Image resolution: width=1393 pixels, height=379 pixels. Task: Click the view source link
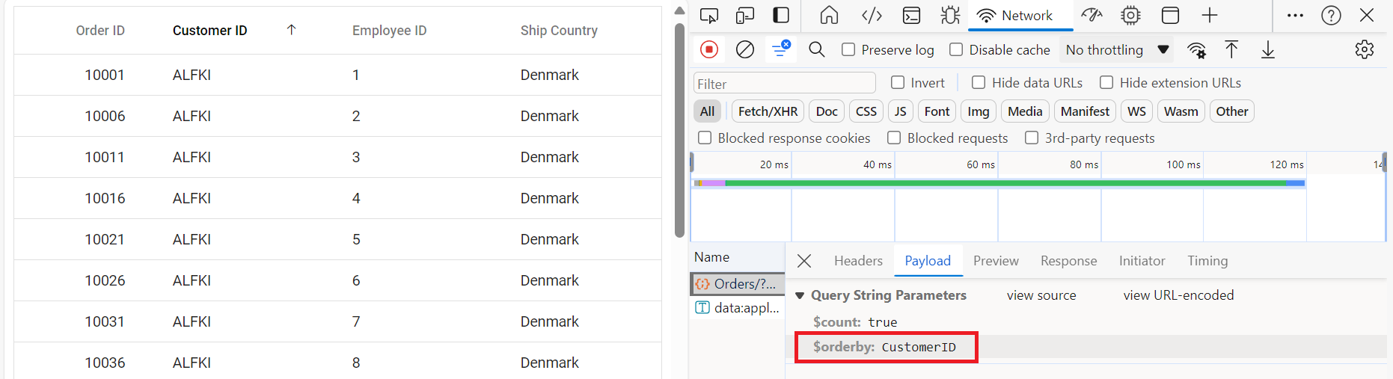point(1041,295)
